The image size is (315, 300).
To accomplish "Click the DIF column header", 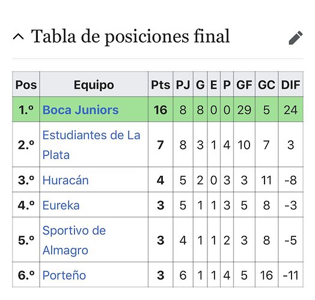I will point(291,85).
